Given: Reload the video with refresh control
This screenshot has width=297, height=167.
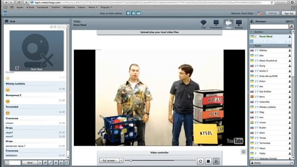Looking at the screenshot, I should pyautogui.click(x=200, y=161).
